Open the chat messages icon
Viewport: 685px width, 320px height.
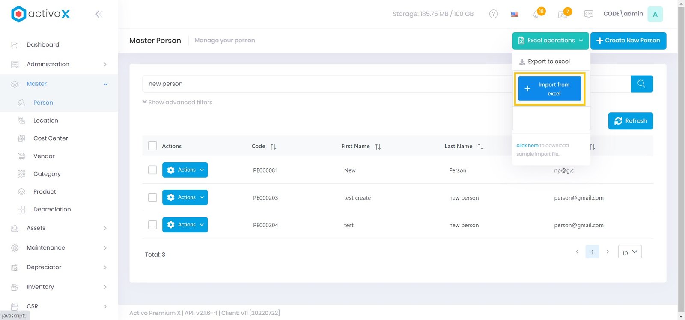[x=588, y=14]
